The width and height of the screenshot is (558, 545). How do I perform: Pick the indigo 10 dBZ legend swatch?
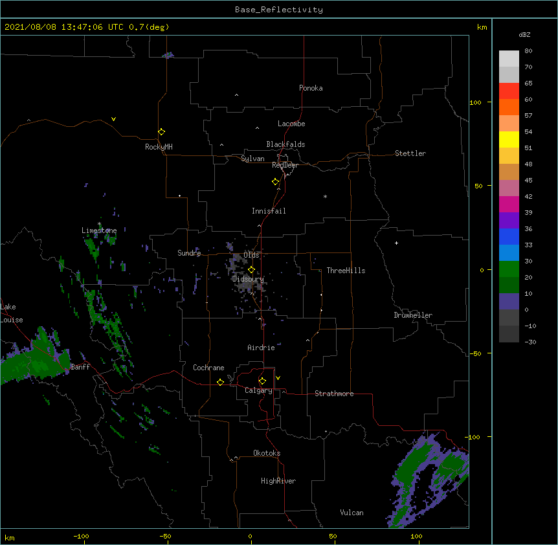(509, 302)
